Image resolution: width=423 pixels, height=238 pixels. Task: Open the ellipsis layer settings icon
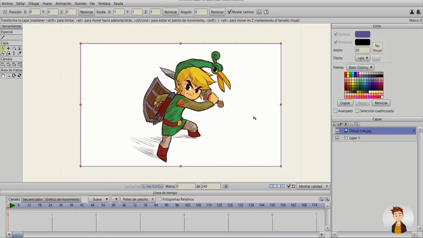tap(351, 124)
